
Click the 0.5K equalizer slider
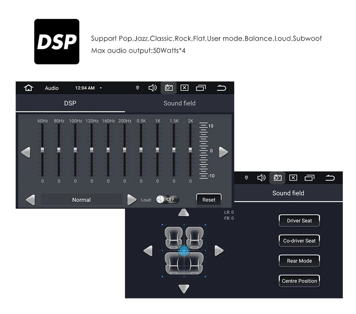point(141,150)
